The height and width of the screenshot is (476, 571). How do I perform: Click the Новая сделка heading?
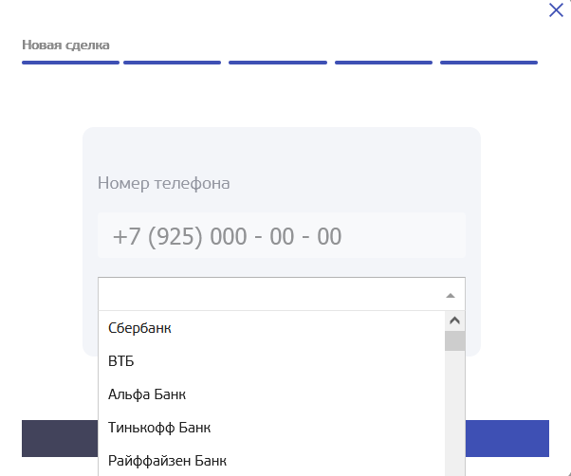click(65, 46)
